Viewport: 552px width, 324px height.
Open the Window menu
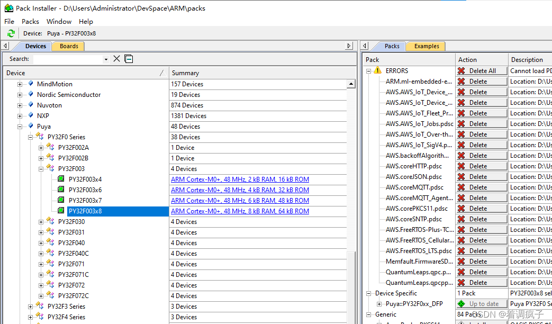tap(59, 22)
